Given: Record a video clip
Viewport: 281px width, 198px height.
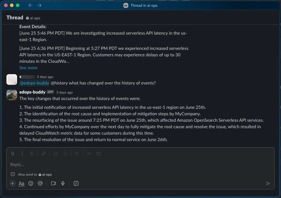Looking at the screenshot, I should (53, 184).
